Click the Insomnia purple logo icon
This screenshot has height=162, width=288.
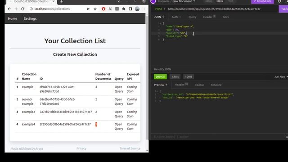pyautogui.click(x=153, y=1)
